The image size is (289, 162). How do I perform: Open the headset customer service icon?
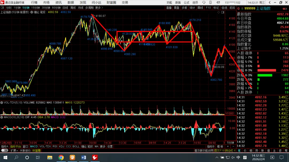tap(204, 2)
